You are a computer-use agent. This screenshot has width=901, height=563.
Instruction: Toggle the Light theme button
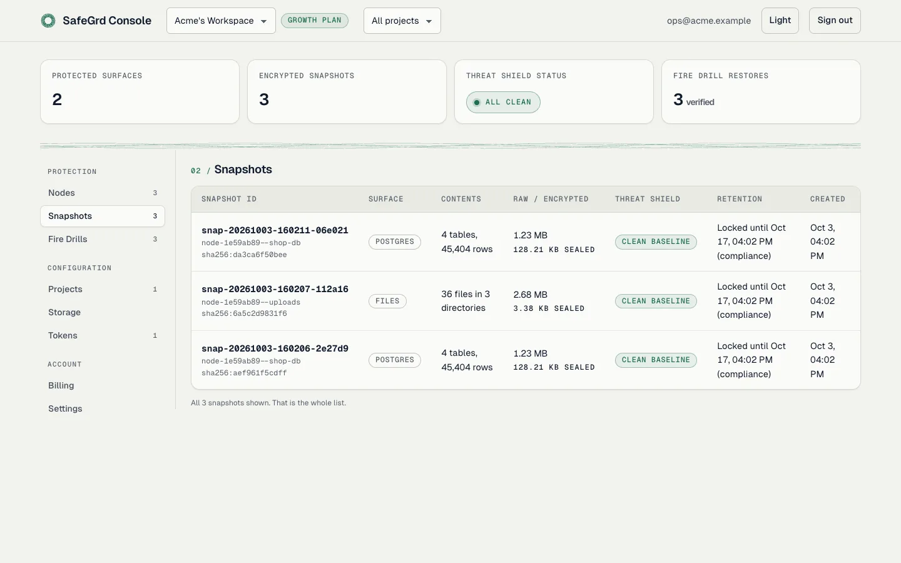(x=780, y=21)
